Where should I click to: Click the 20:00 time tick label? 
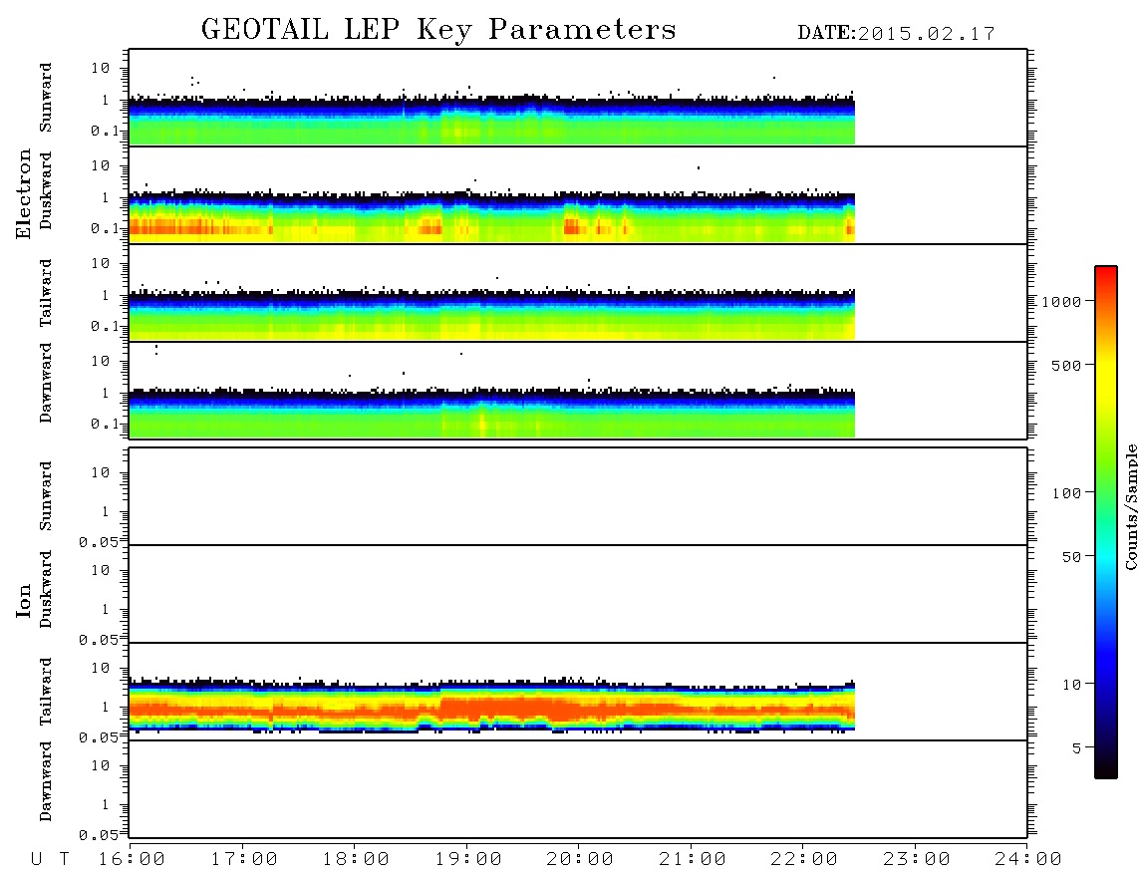click(580, 860)
